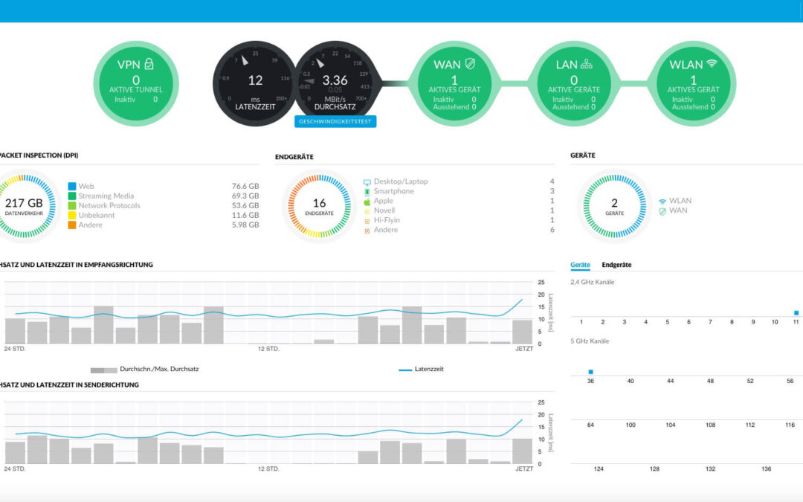Select the Smartphone icon in Endgeräte list
The height and width of the screenshot is (502, 803).
(367, 192)
